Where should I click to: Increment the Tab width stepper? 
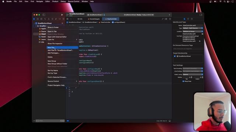pos(191,77)
